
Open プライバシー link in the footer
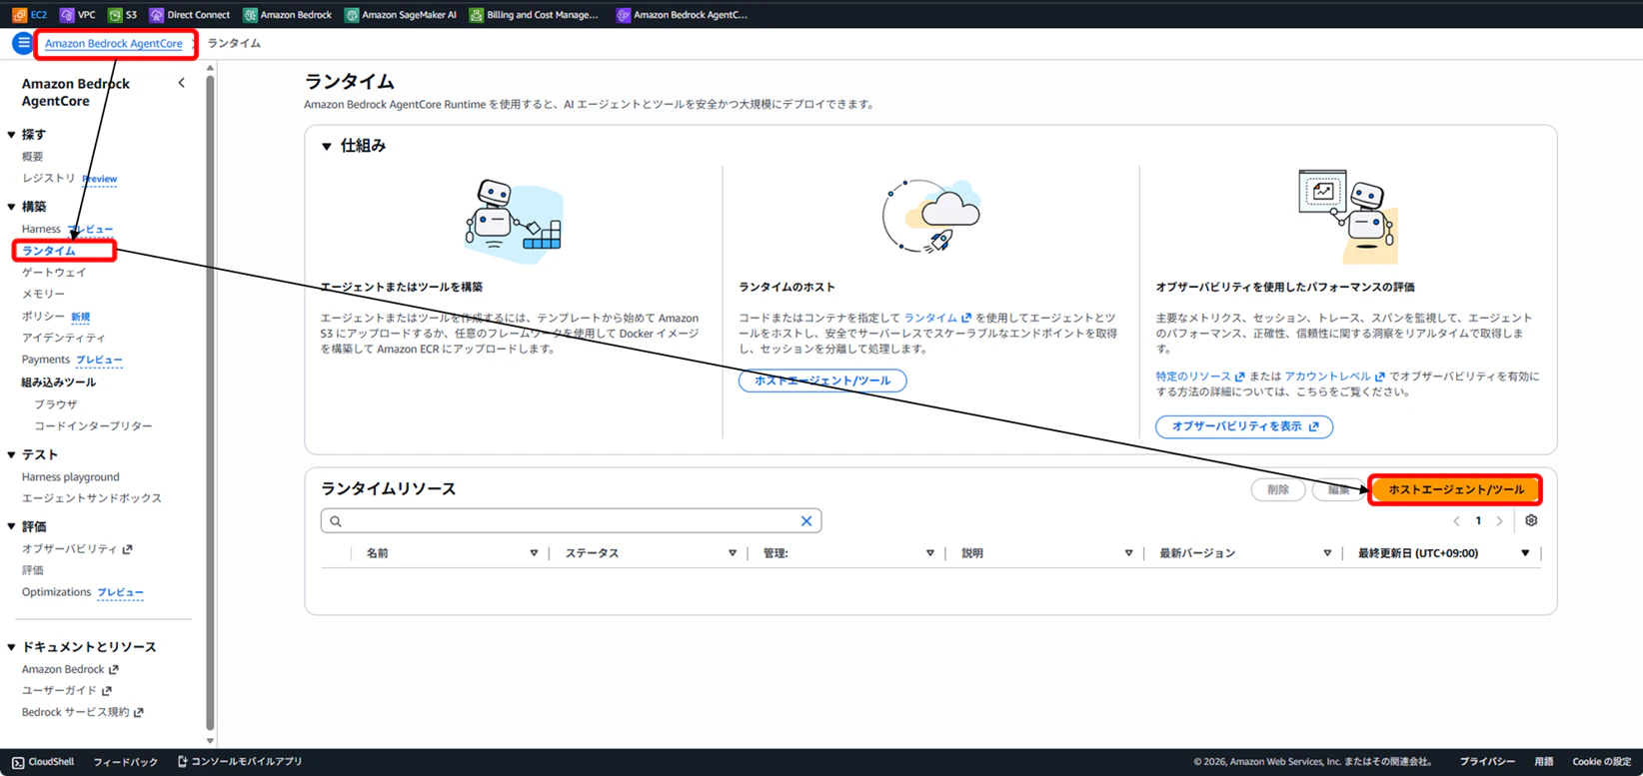point(1487,762)
